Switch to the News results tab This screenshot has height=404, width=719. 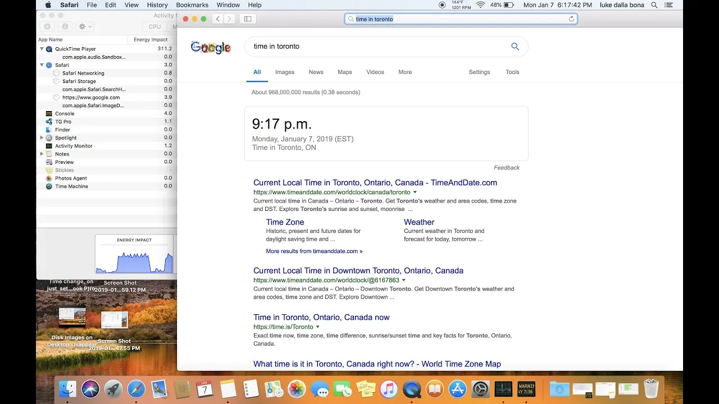(x=316, y=72)
